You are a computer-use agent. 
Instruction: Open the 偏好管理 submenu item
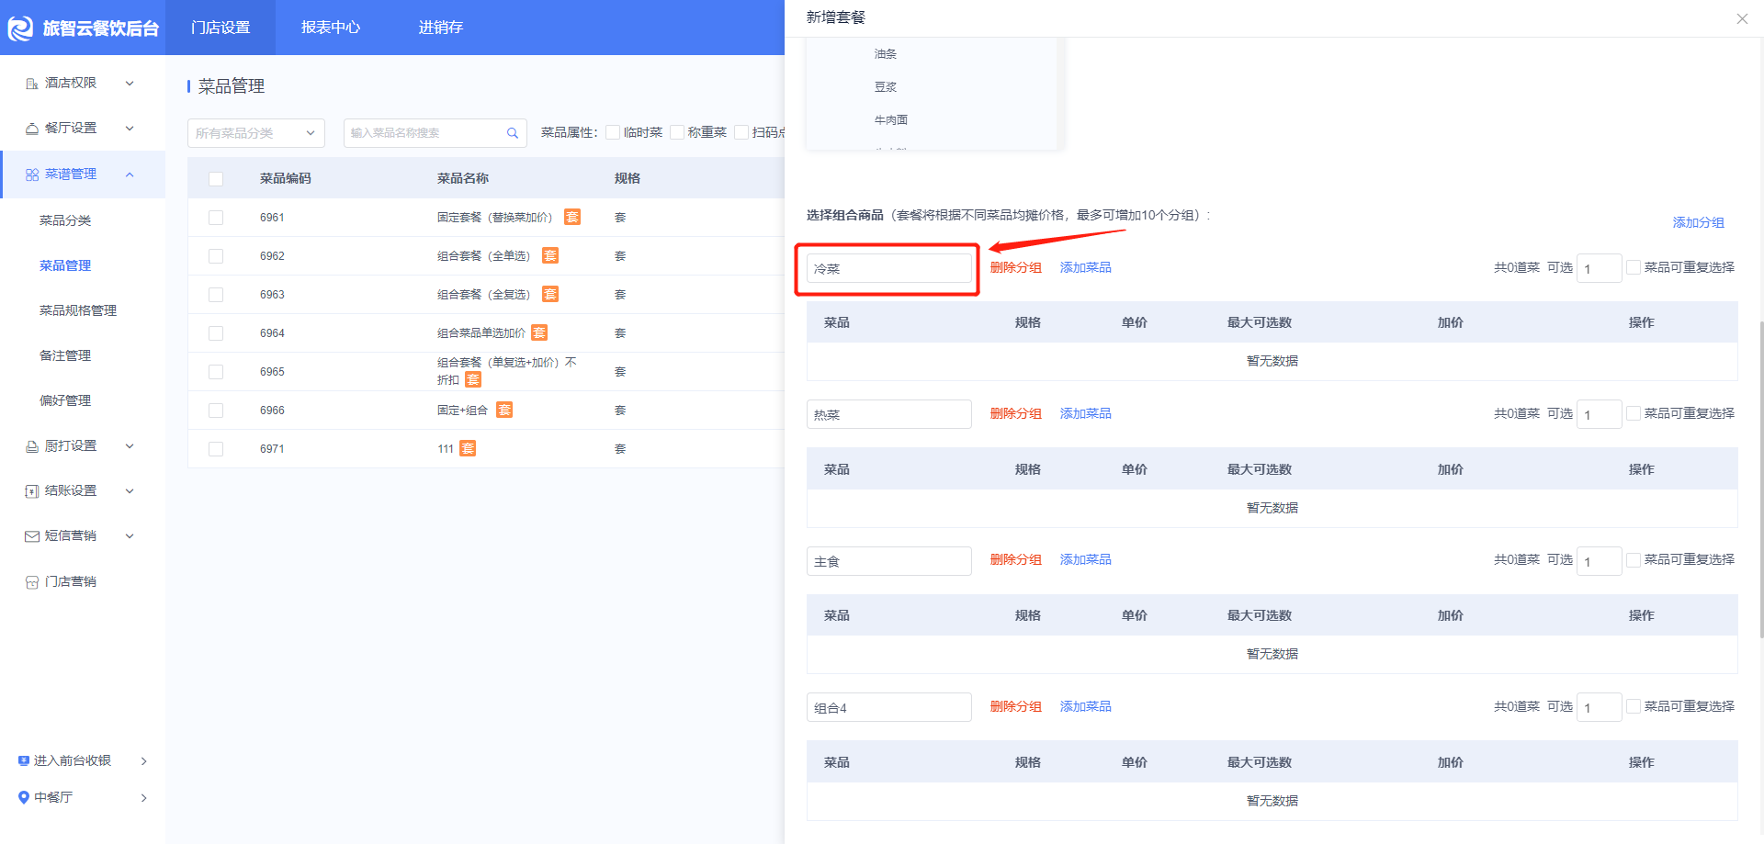[x=65, y=400]
